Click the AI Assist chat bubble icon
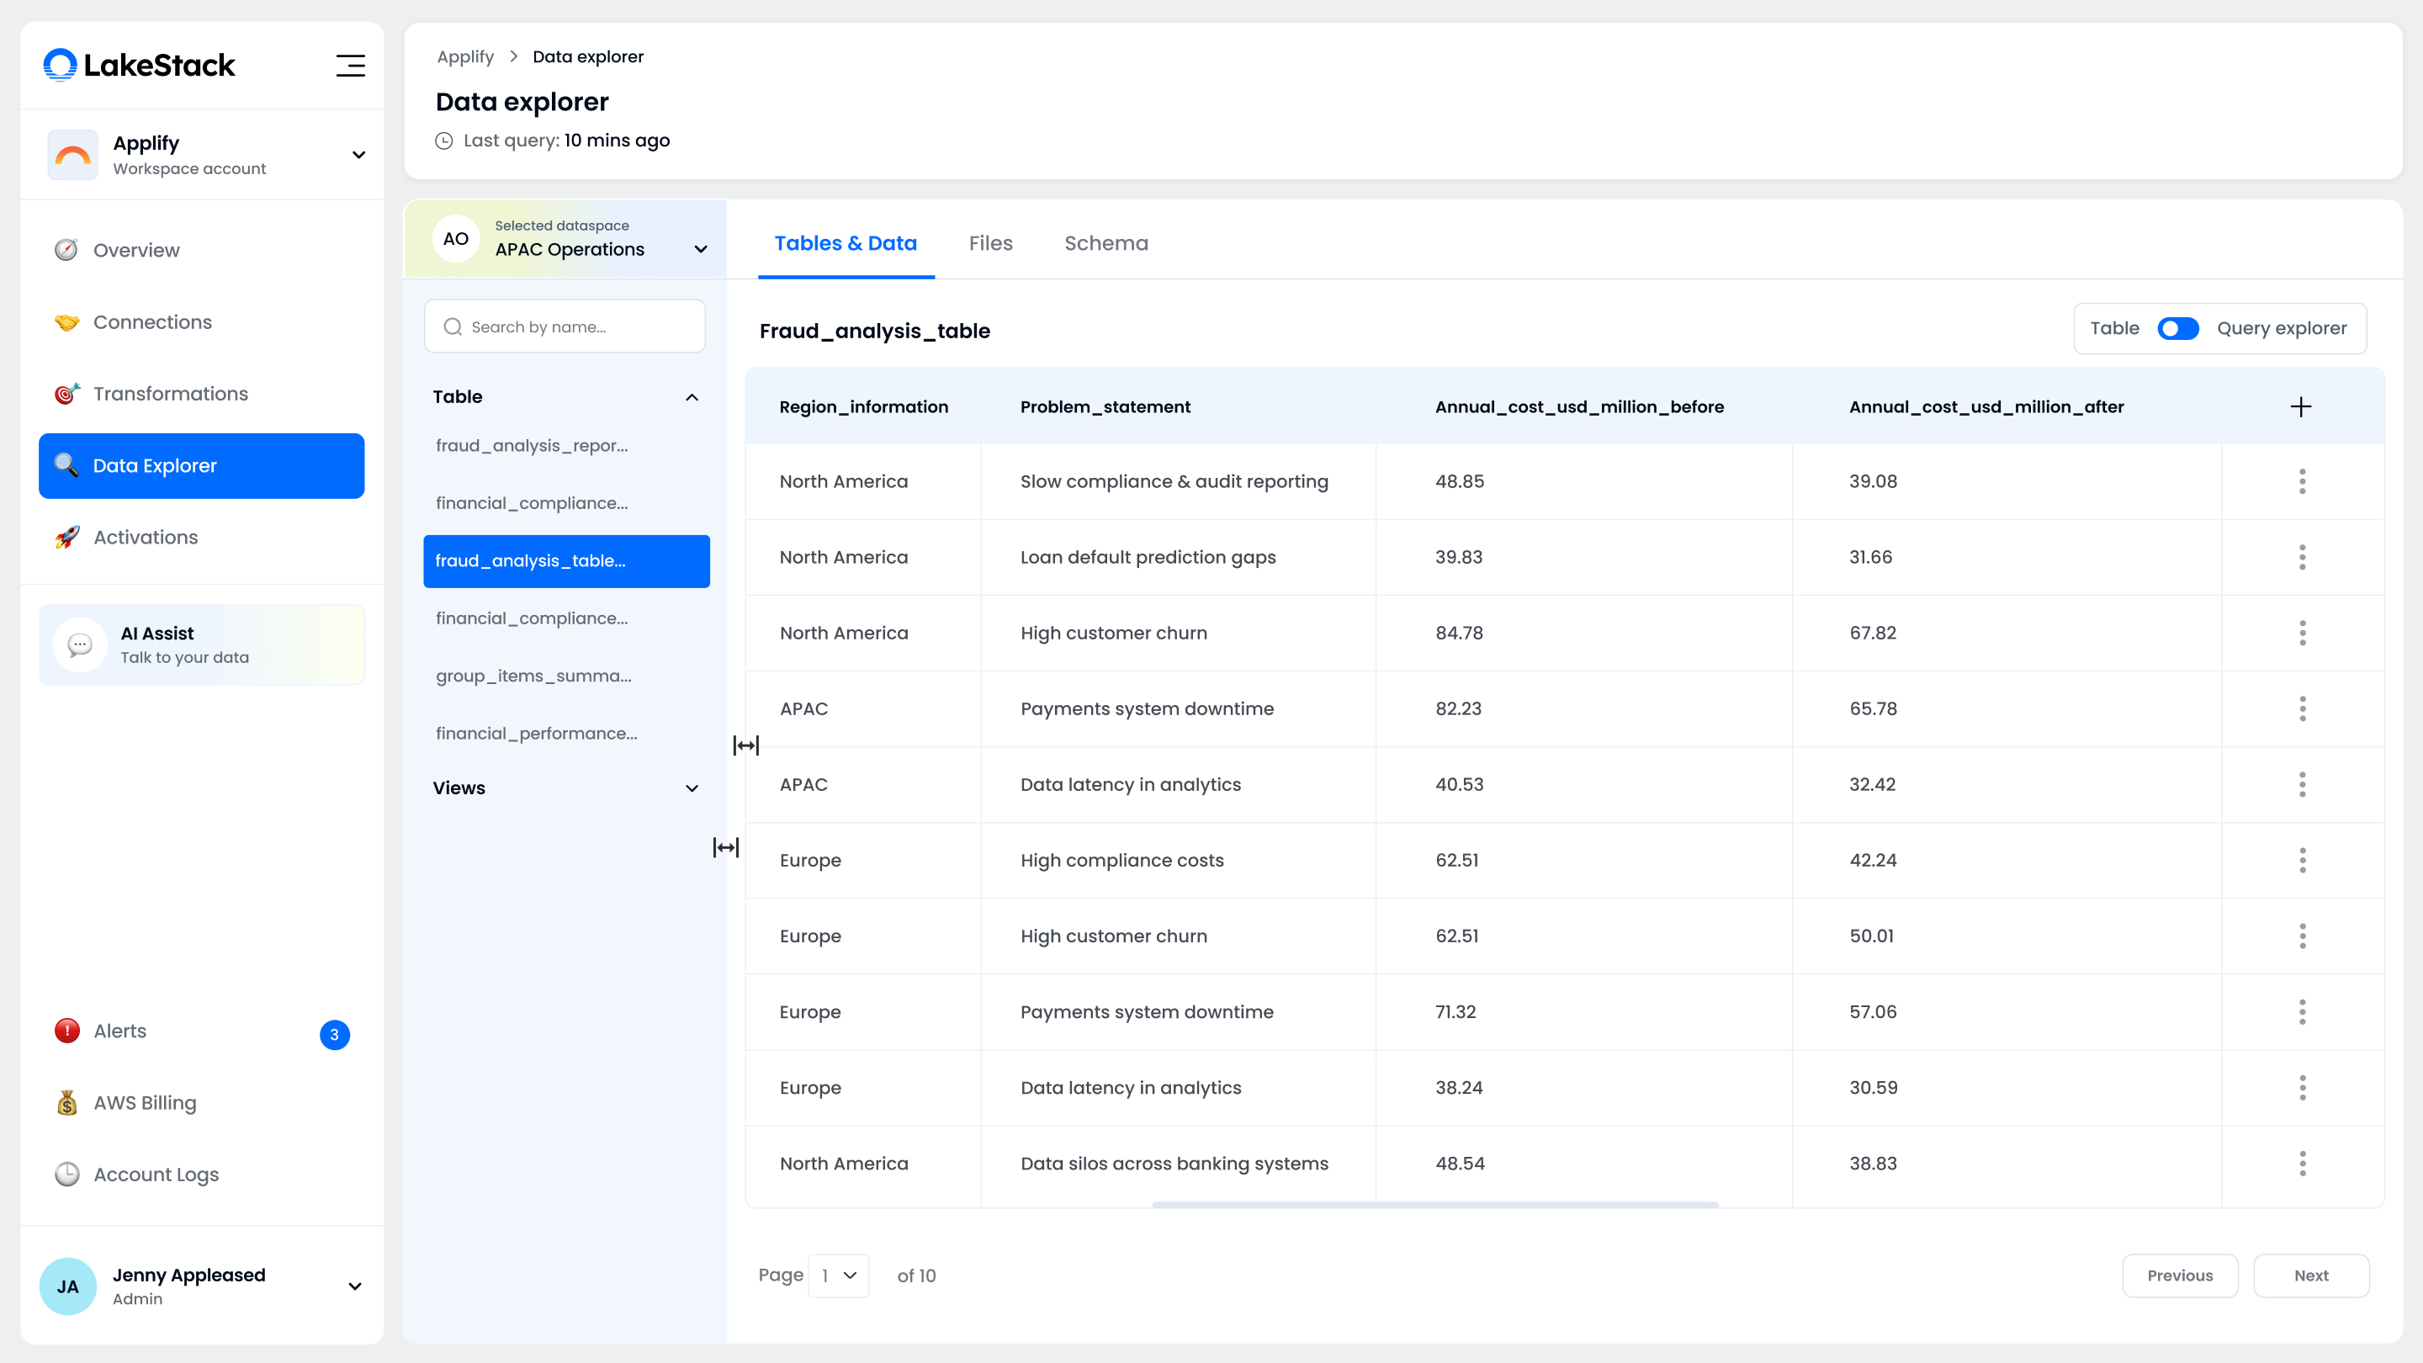2423x1363 pixels. coord(80,644)
